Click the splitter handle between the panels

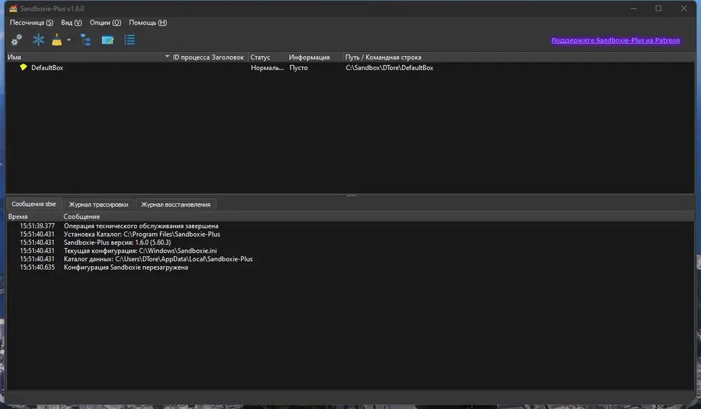[x=351, y=195]
